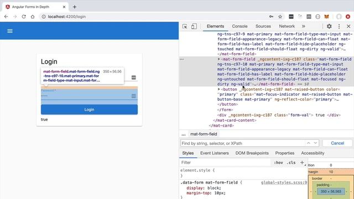
Task: Switch to the Network tab
Action: (287, 27)
